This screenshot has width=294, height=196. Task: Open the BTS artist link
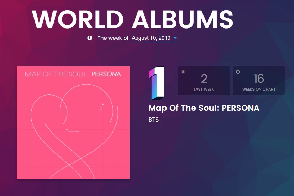154,120
